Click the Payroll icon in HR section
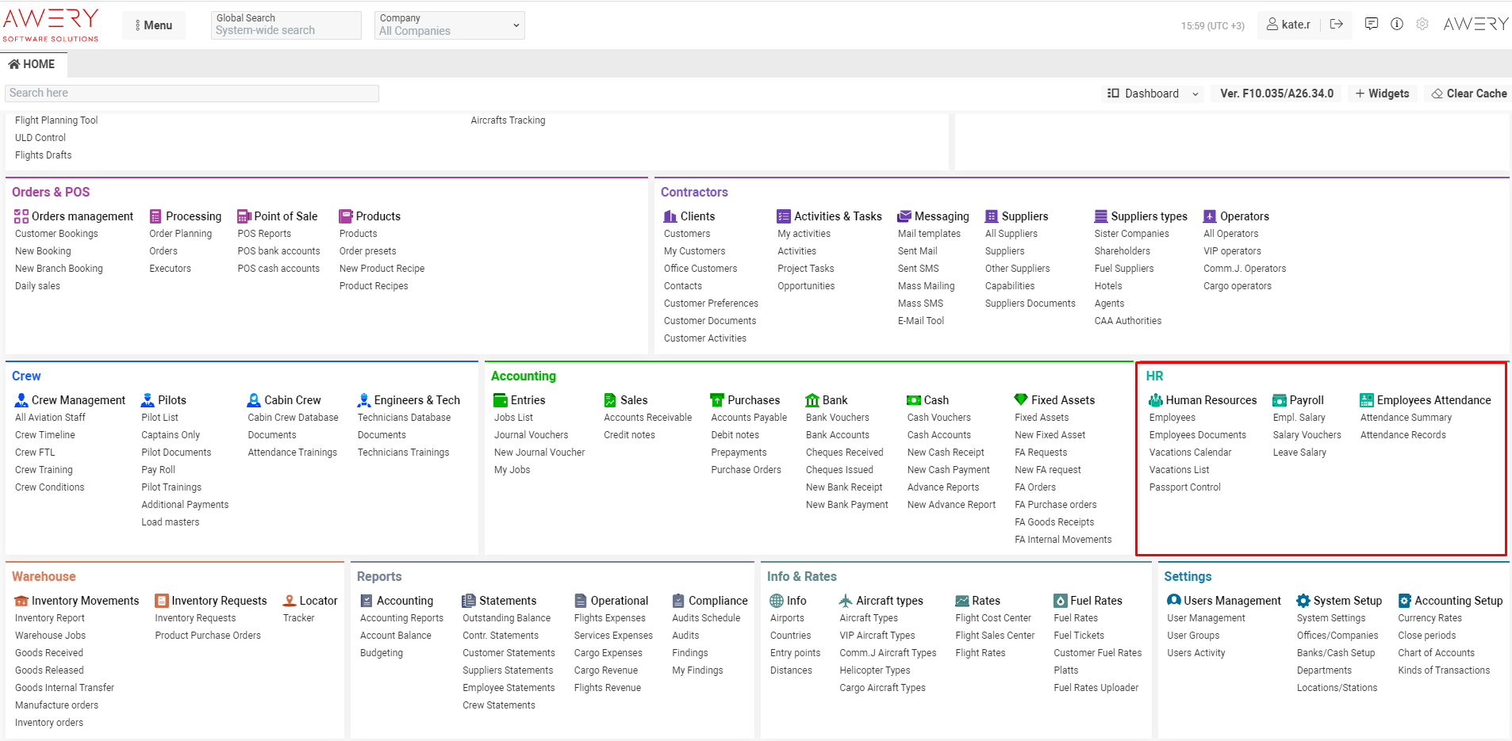The image size is (1512, 741). 1280,400
